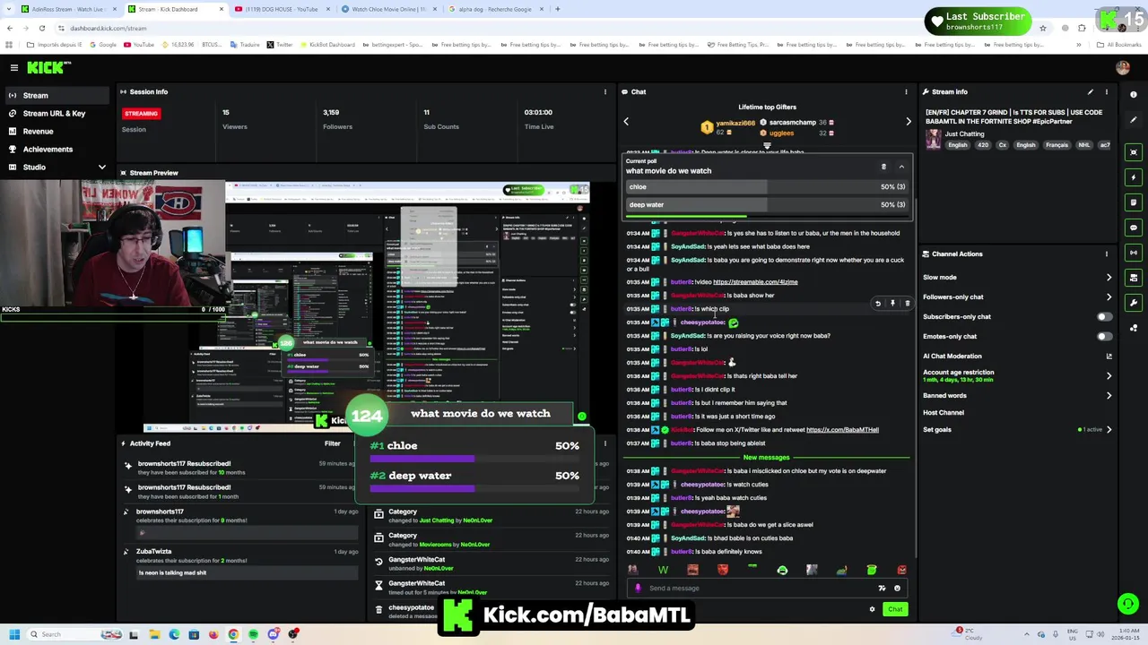Switch to DOG HOUSE YouTube tab

click(281, 9)
